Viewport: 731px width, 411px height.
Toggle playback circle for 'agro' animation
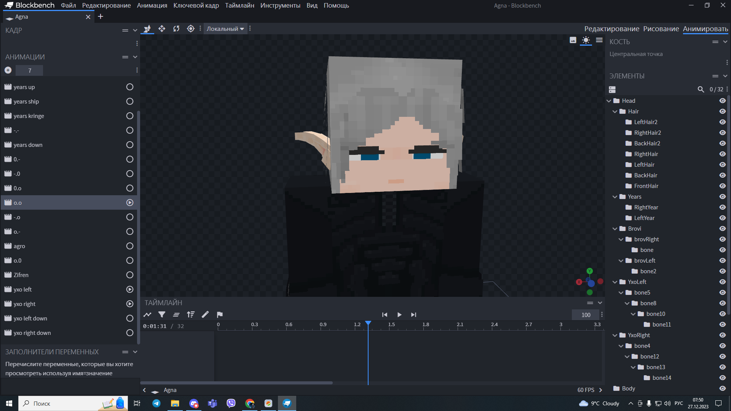click(130, 246)
